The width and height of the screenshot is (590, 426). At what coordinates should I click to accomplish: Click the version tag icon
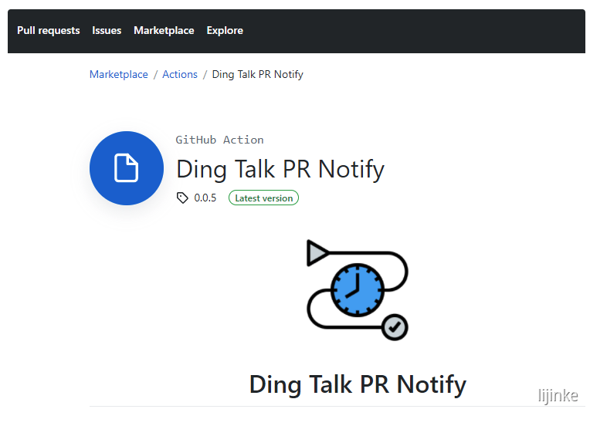click(182, 198)
